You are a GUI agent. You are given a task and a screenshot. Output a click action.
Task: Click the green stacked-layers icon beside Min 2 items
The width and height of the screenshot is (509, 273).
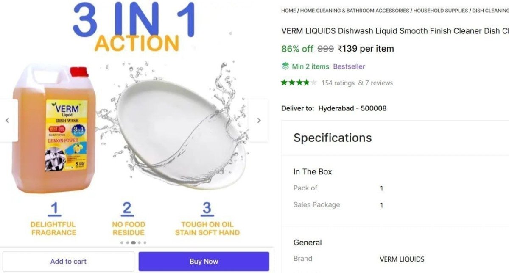pos(285,66)
